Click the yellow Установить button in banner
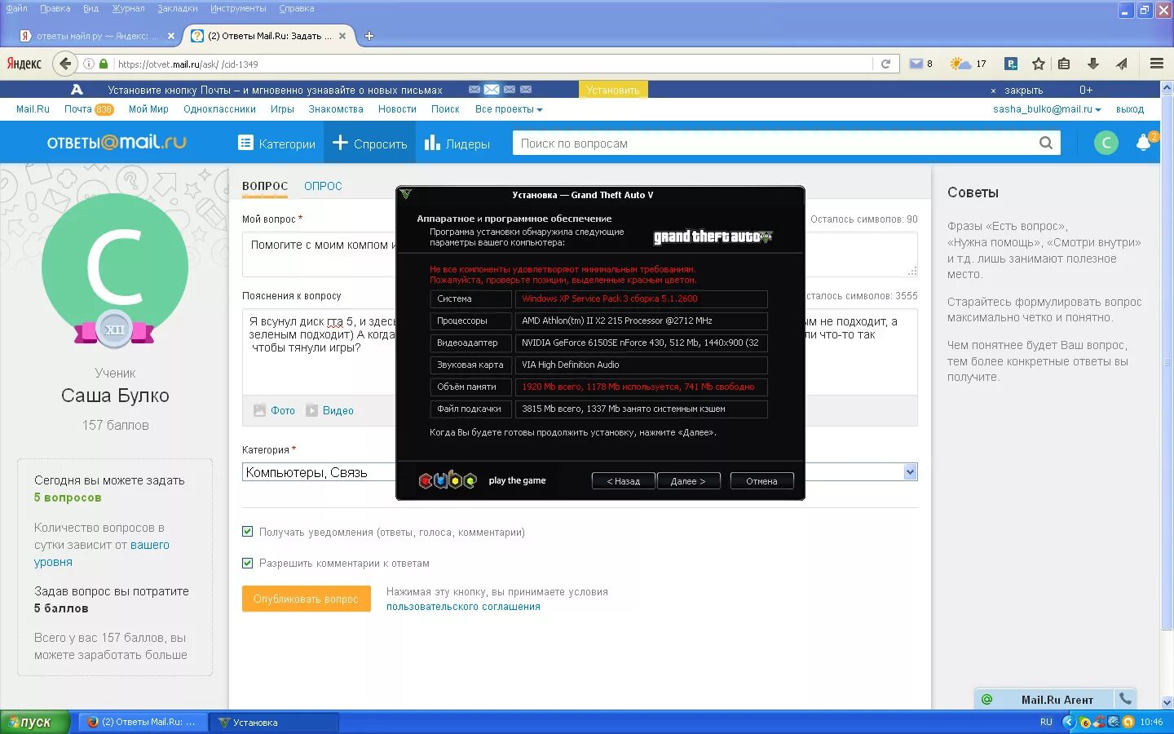This screenshot has width=1174, height=734. coord(613,90)
